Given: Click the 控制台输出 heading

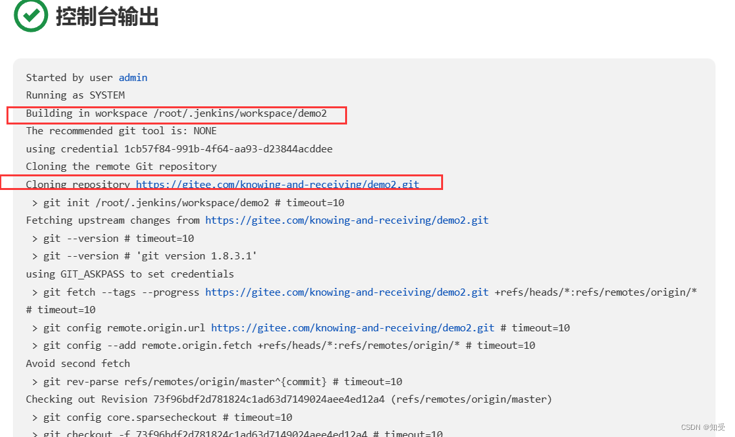Looking at the screenshot, I should [107, 16].
